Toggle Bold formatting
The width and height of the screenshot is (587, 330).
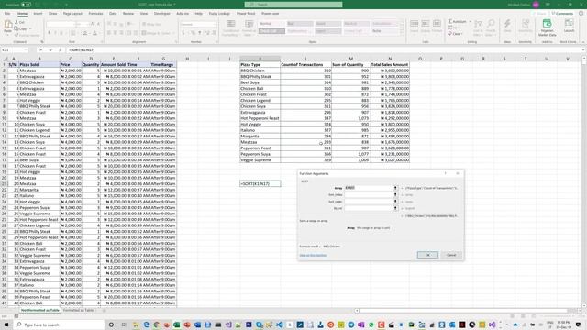tap(49, 33)
